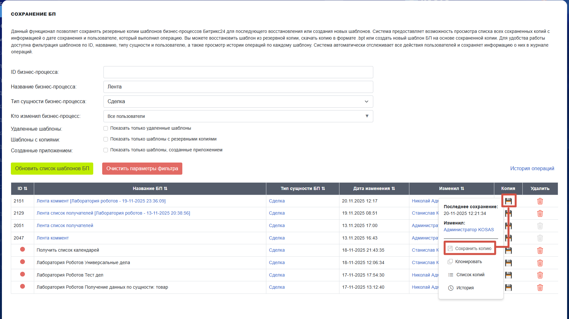
Task: Open Администратор KOSAS profile link in popup
Action: pos(468,230)
